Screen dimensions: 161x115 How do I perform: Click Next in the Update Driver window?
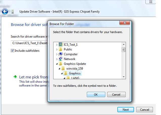(x=126, y=109)
